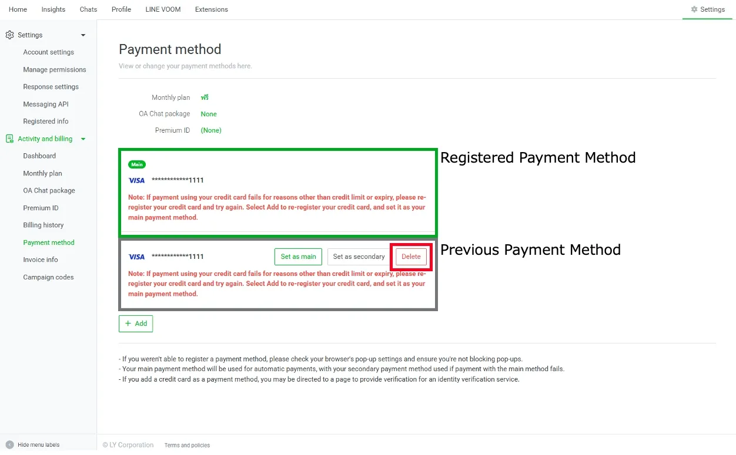Switch to the Insights tab
The image size is (736, 455).
pos(53,9)
